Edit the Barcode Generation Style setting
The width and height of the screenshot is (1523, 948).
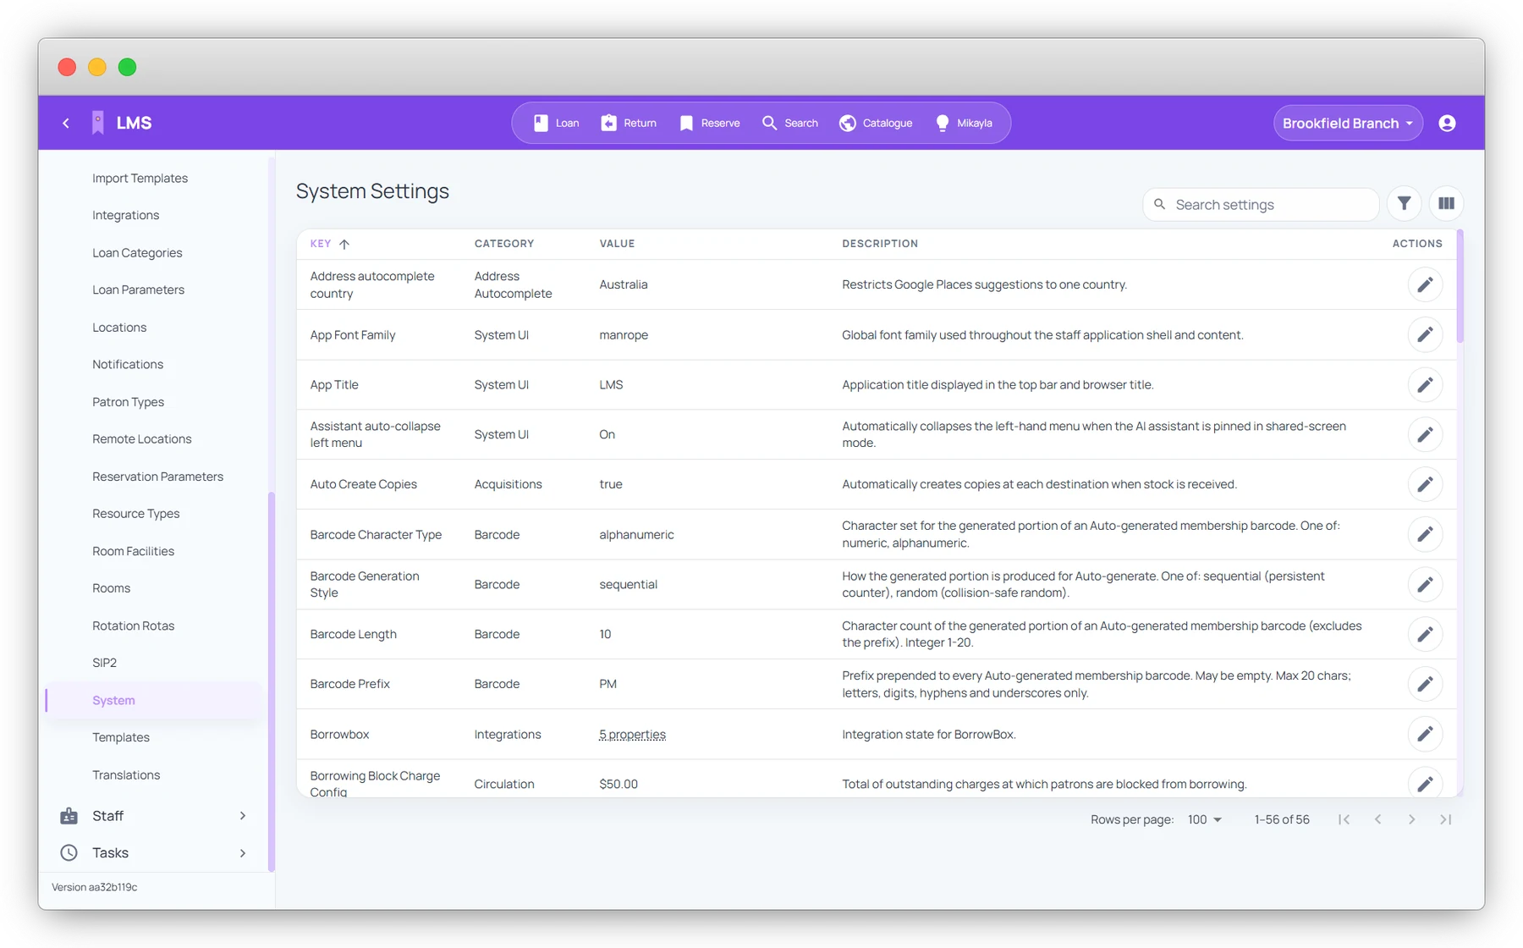click(1425, 584)
